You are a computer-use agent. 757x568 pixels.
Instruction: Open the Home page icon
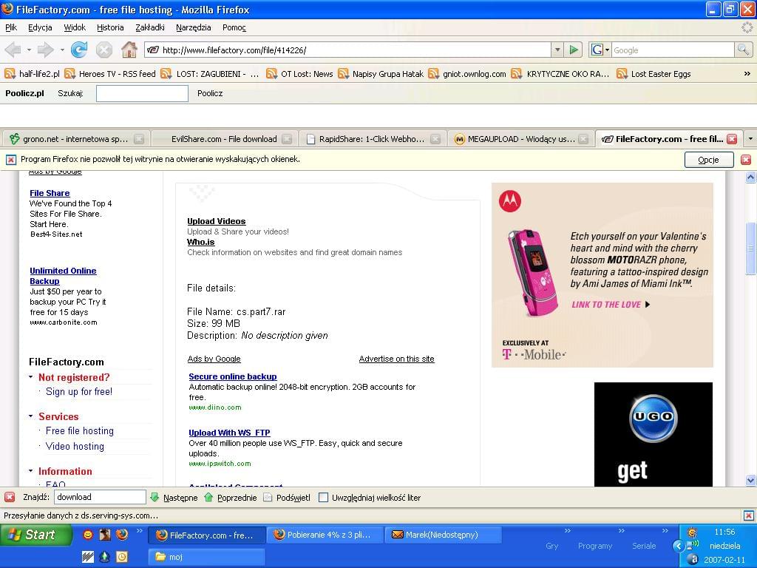point(129,50)
